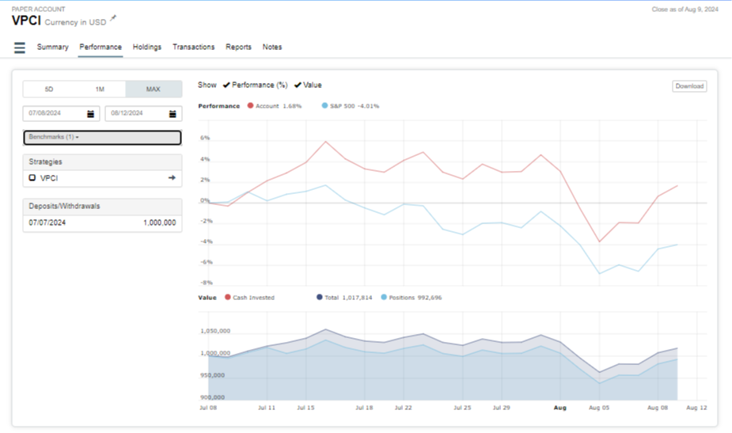Click the VPCI strategy square icon
The image size is (732, 433).
pyautogui.click(x=32, y=178)
